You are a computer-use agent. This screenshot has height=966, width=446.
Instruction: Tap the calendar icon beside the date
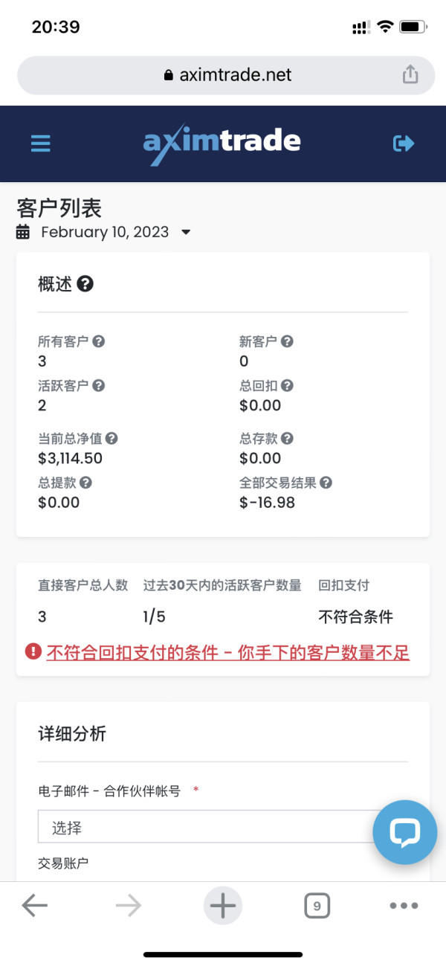(23, 232)
